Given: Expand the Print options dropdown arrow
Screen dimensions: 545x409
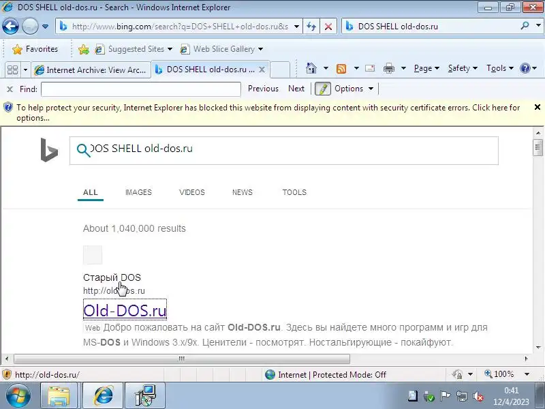Looking at the screenshot, I should click(x=403, y=68).
